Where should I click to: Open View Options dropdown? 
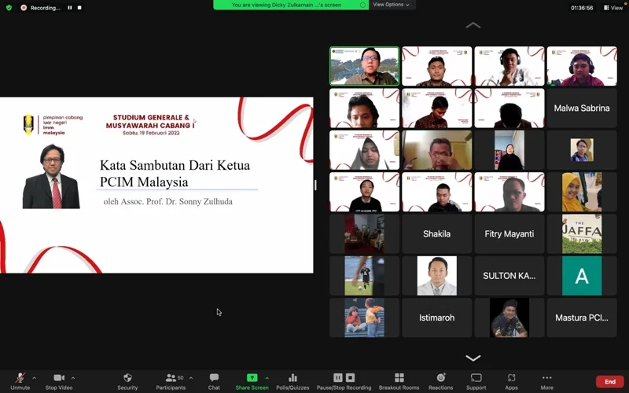click(x=391, y=5)
